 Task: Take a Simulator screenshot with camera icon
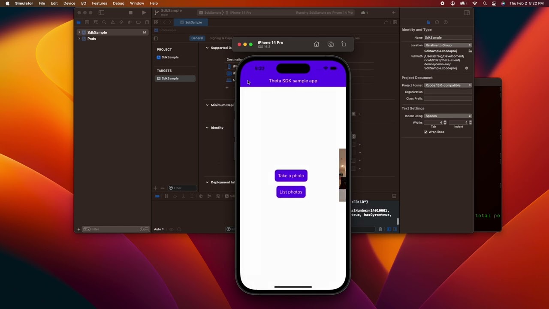coord(330,44)
